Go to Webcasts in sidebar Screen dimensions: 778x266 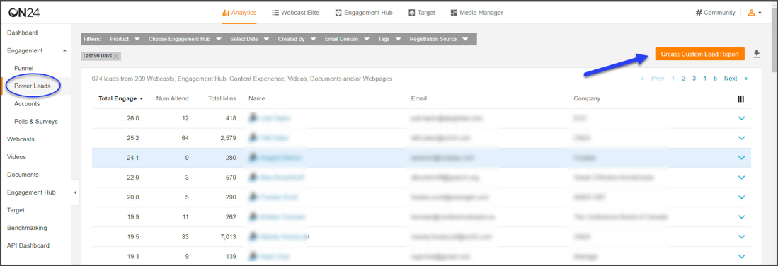click(x=21, y=139)
